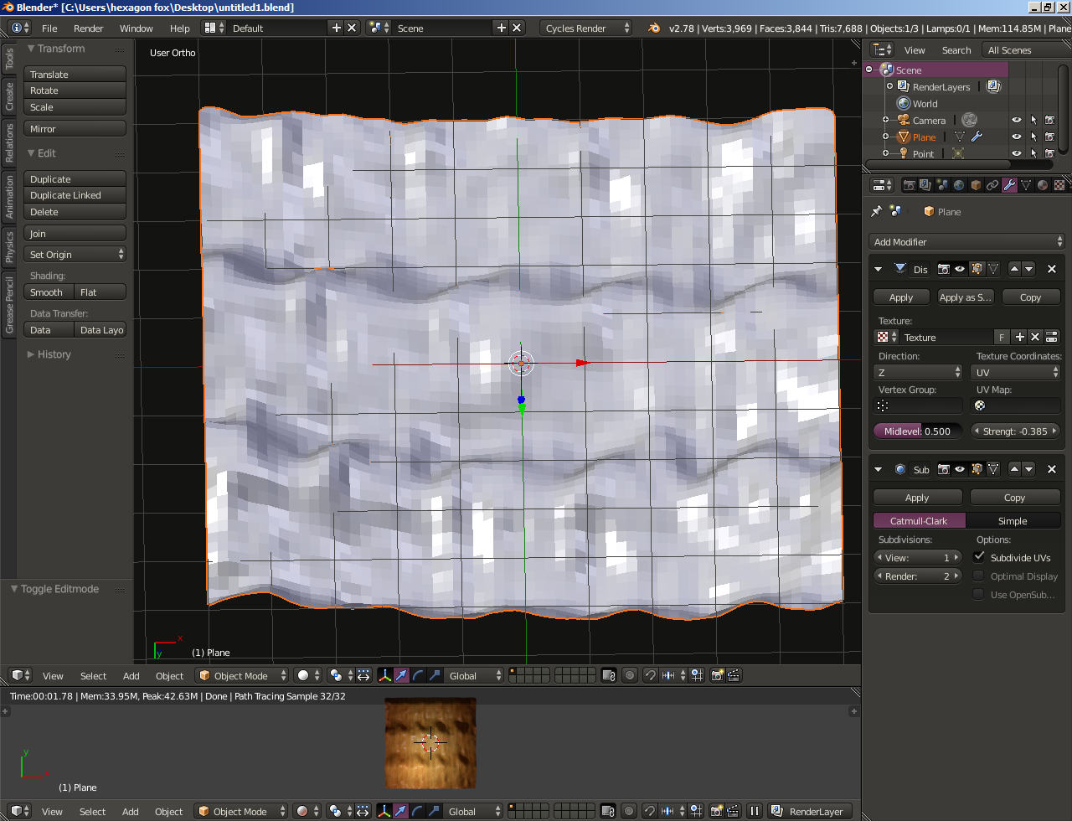Click the Blender logo in info header
Viewport: 1072px width, 821px height.
654,28
